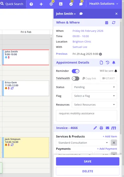The image size is (124, 177).
Task: Open the chat messages icon with badge 4
Action: coord(81,4)
